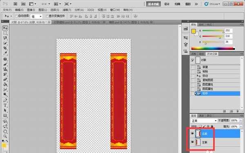Switch to the 设计 workspace
This screenshot has height=153, width=245.
[167, 4]
